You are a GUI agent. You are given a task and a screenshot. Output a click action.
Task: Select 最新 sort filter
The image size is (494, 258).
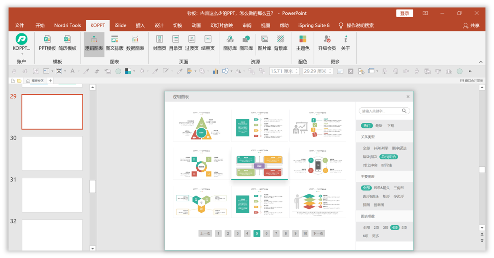pyautogui.click(x=379, y=126)
